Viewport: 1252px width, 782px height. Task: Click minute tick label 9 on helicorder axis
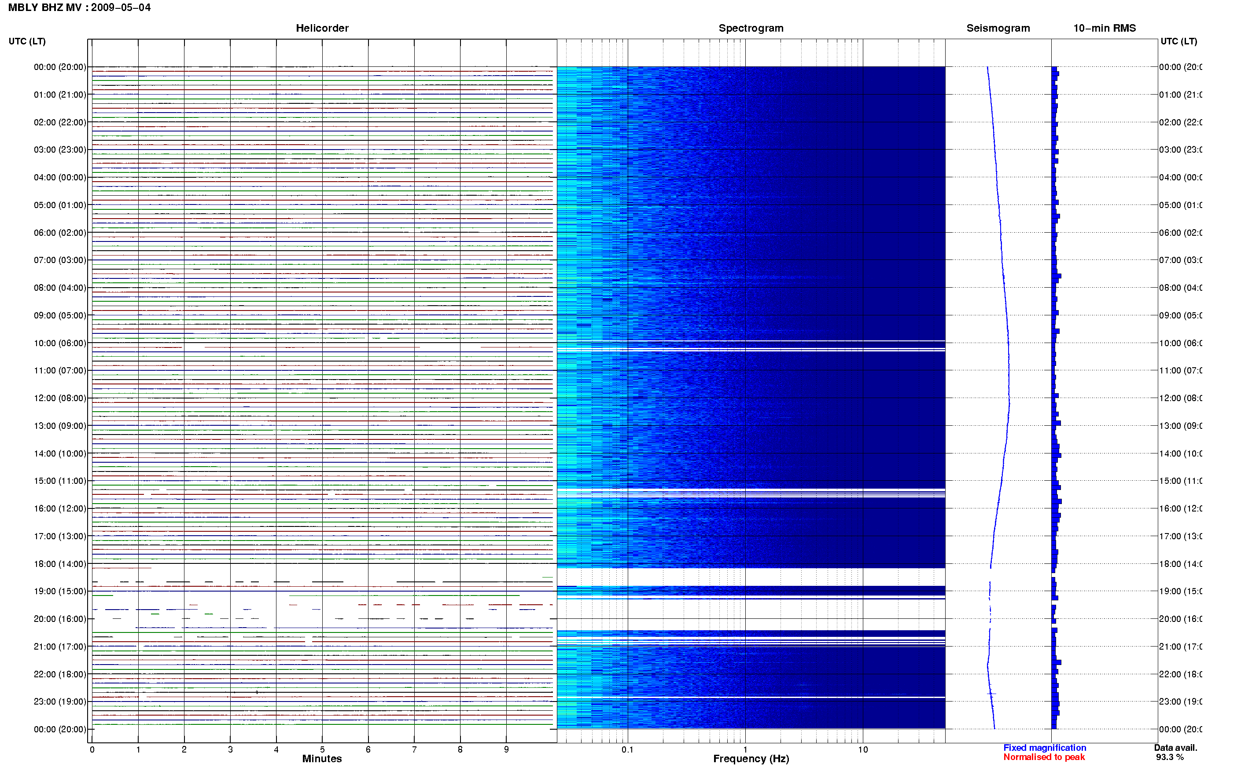pos(506,749)
